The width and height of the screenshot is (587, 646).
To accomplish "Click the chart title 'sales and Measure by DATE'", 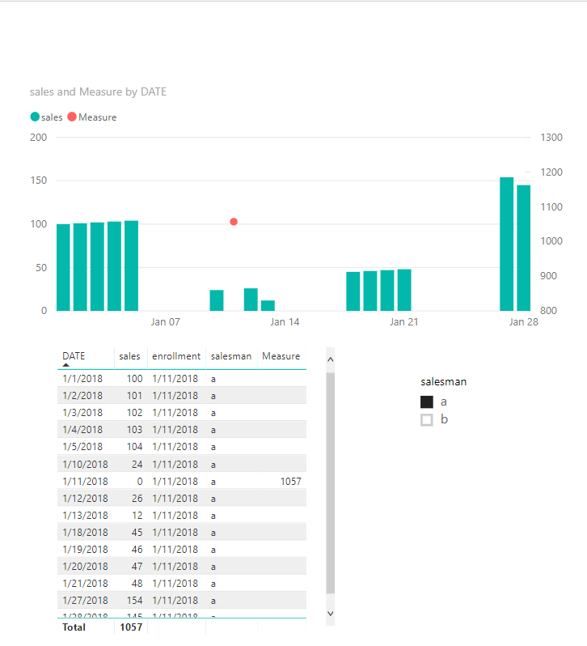I will [98, 91].
